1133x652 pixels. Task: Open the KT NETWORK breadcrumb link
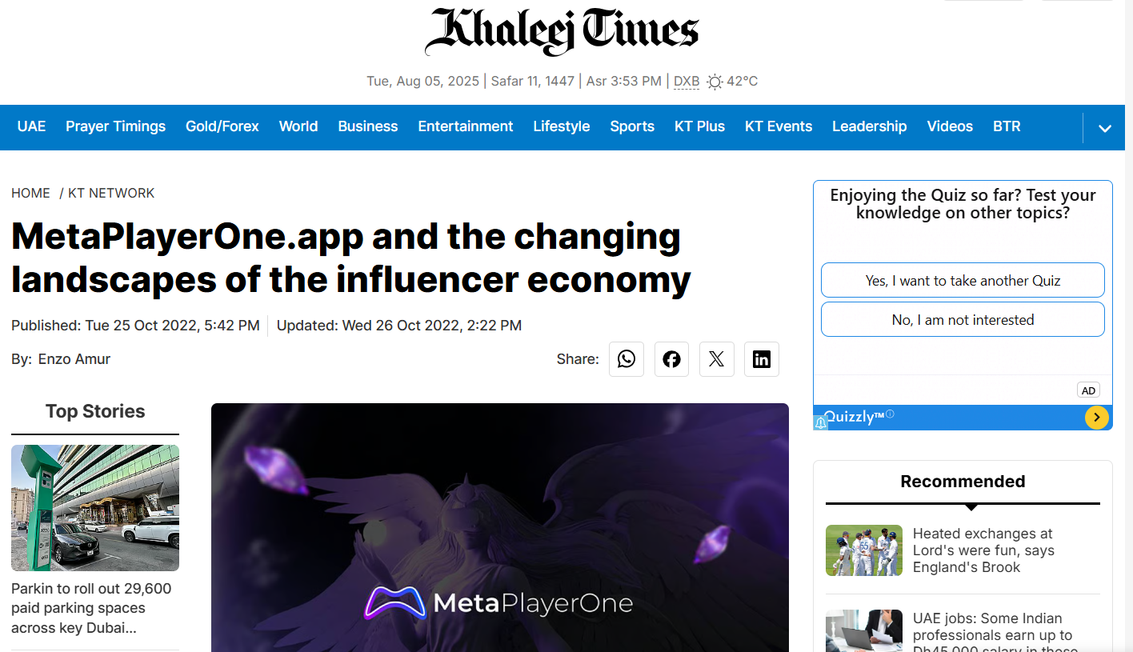[x=111, y=193]
